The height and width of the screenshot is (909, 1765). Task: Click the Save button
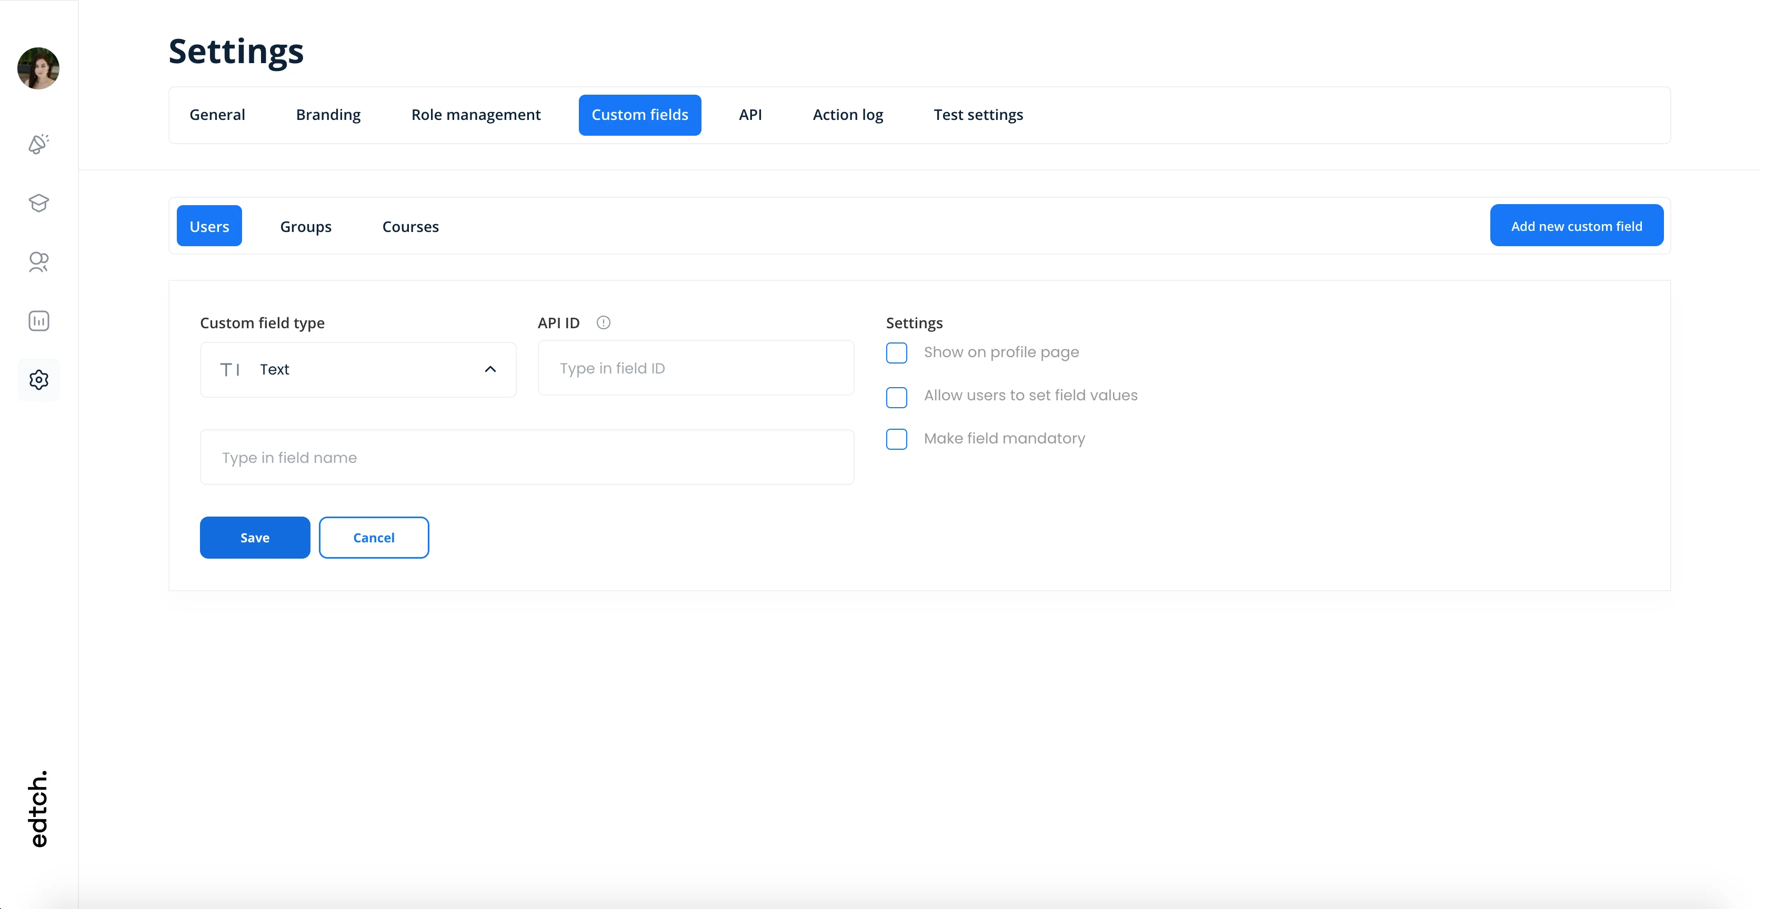pos(255,538)
